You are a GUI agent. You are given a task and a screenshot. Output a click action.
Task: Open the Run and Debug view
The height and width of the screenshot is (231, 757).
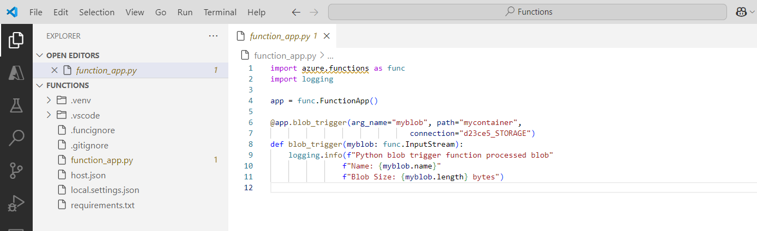pyautogui.click(x=16, y=203)
